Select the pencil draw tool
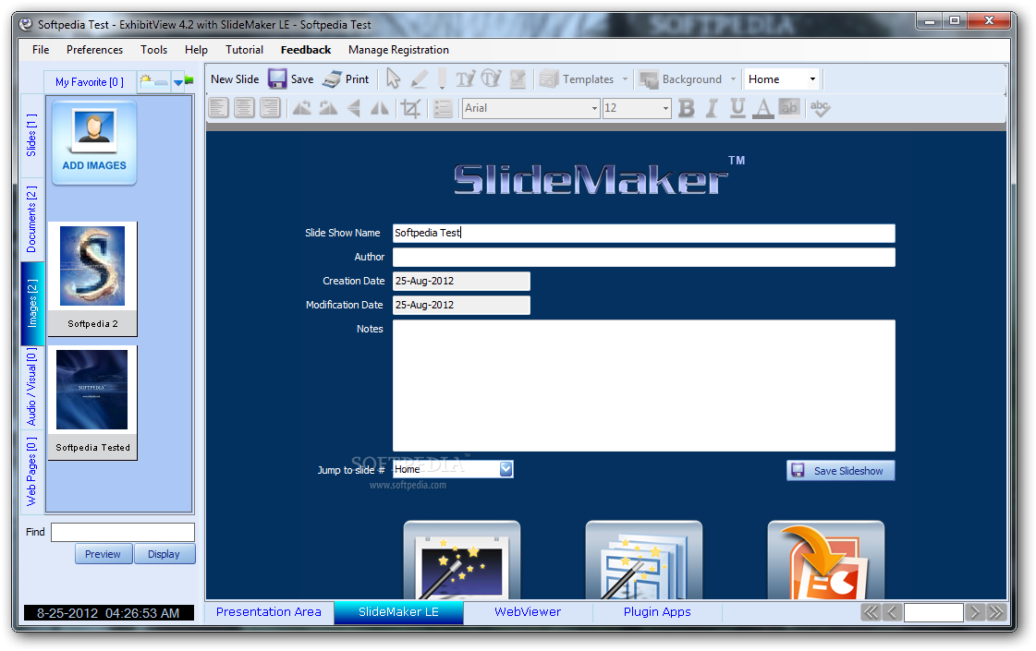 (x=419, y=79)
